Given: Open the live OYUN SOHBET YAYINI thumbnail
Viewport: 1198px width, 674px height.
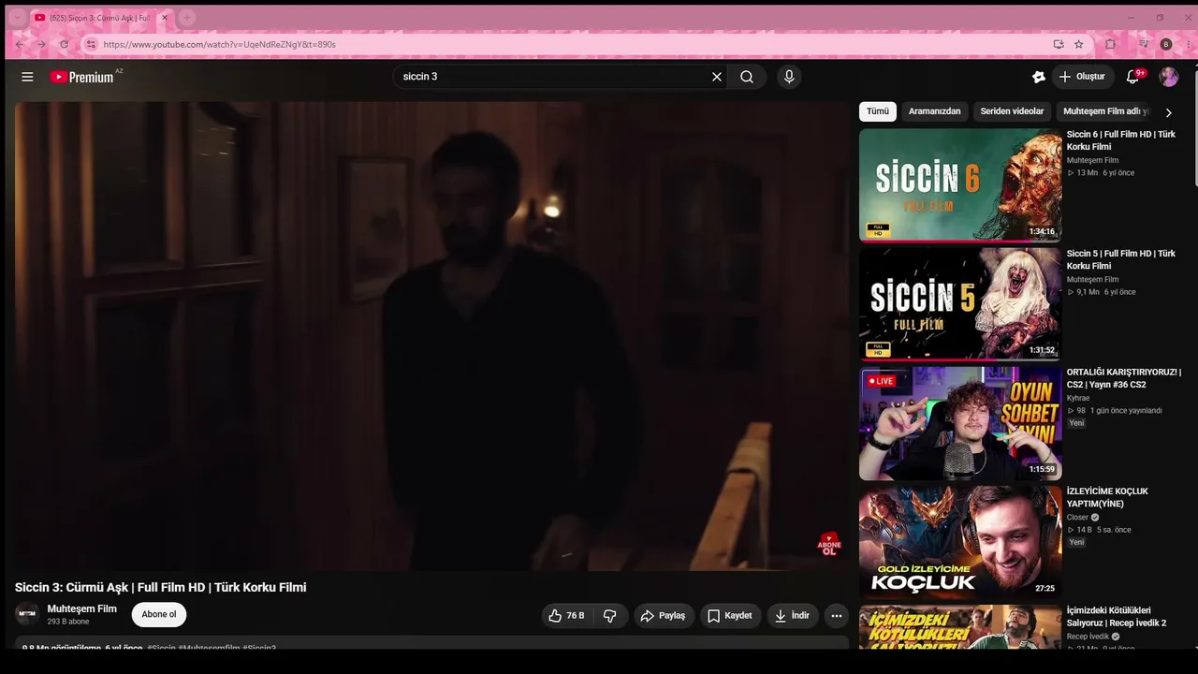Looking at the screenshot, I should pyautogui.click(x=960, y=423).
